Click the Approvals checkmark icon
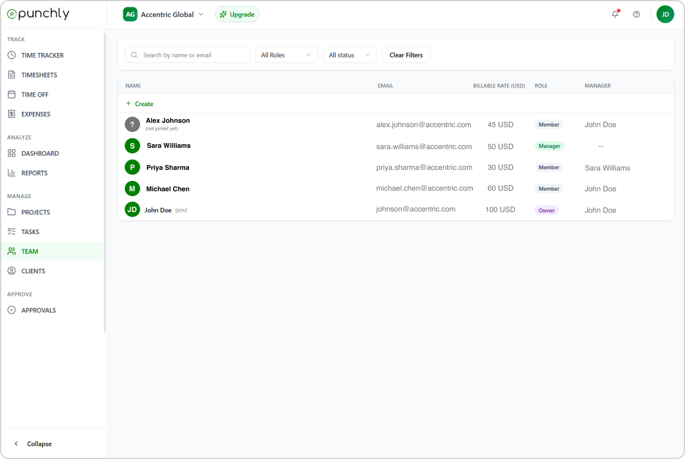 [12, 310]
